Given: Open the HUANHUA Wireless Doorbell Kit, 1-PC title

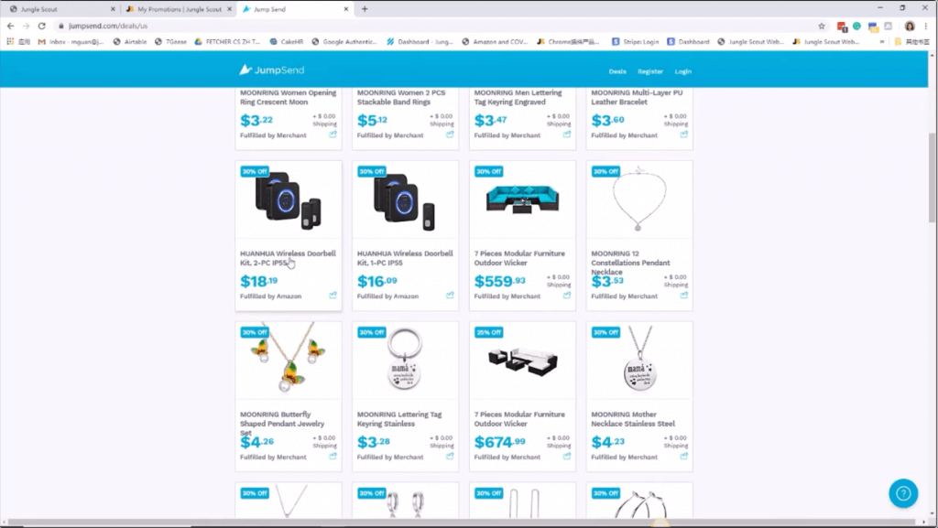Looking at the screenshot, I should coord(405,258).
